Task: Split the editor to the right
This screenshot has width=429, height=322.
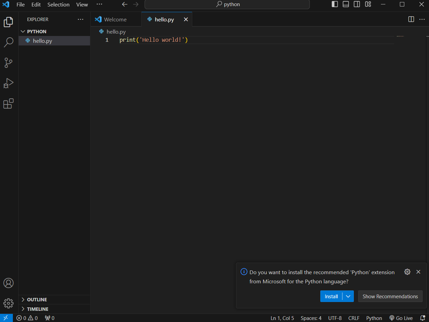Action: (411, 19)
